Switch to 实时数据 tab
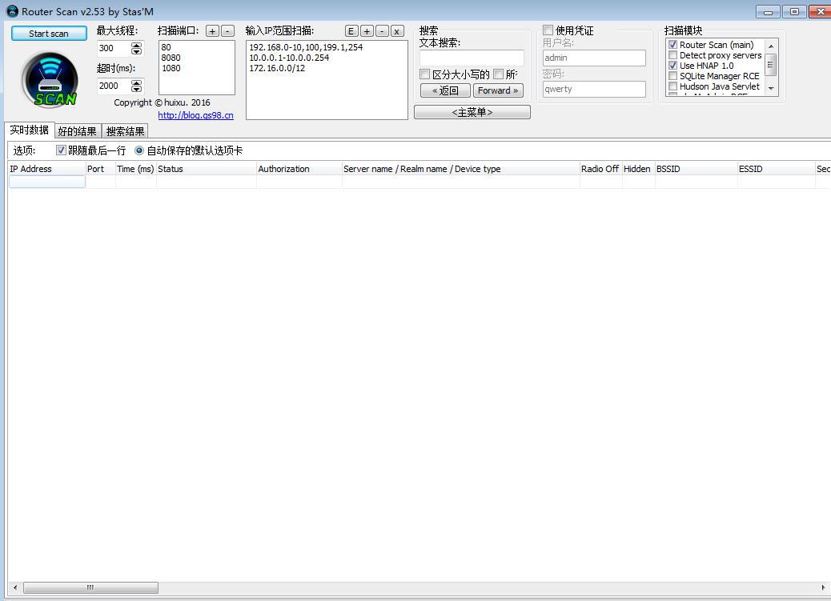This screenshot has width=831, height=601. pyautogui.click(x=29, y=130)
